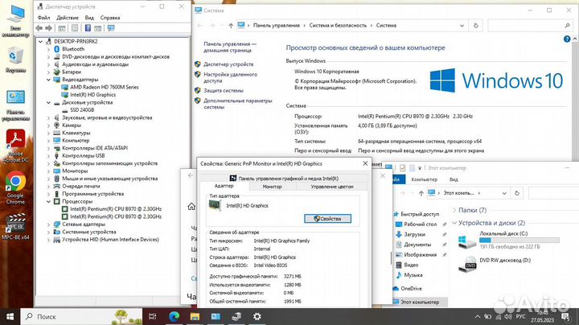Open Local Disk (C:) drive icon

point(466,241)
